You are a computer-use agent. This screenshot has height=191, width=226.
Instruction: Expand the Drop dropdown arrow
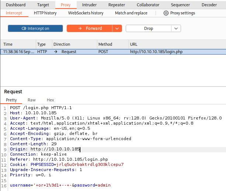176,28
